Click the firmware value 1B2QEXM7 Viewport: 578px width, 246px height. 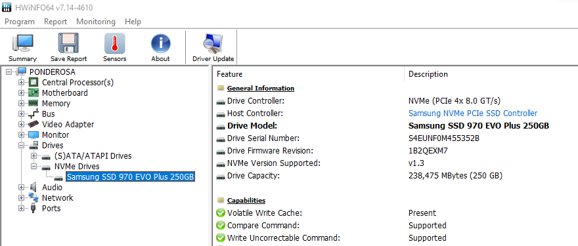[x=428, y=151]
